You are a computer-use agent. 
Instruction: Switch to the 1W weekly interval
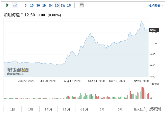[x=63, y=5]
